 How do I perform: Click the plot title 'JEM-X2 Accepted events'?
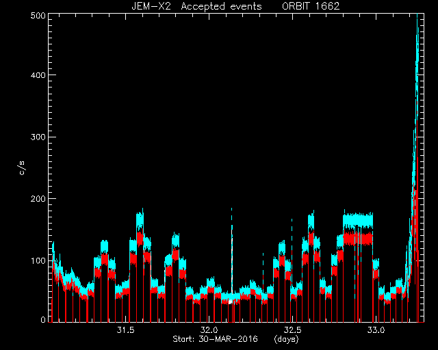[x=196, y=6]
